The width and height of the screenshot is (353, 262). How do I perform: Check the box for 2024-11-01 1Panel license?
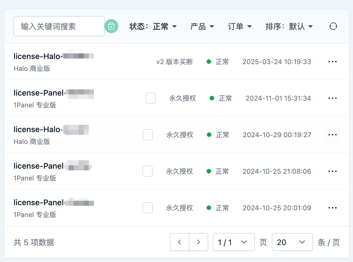point(151,98)
